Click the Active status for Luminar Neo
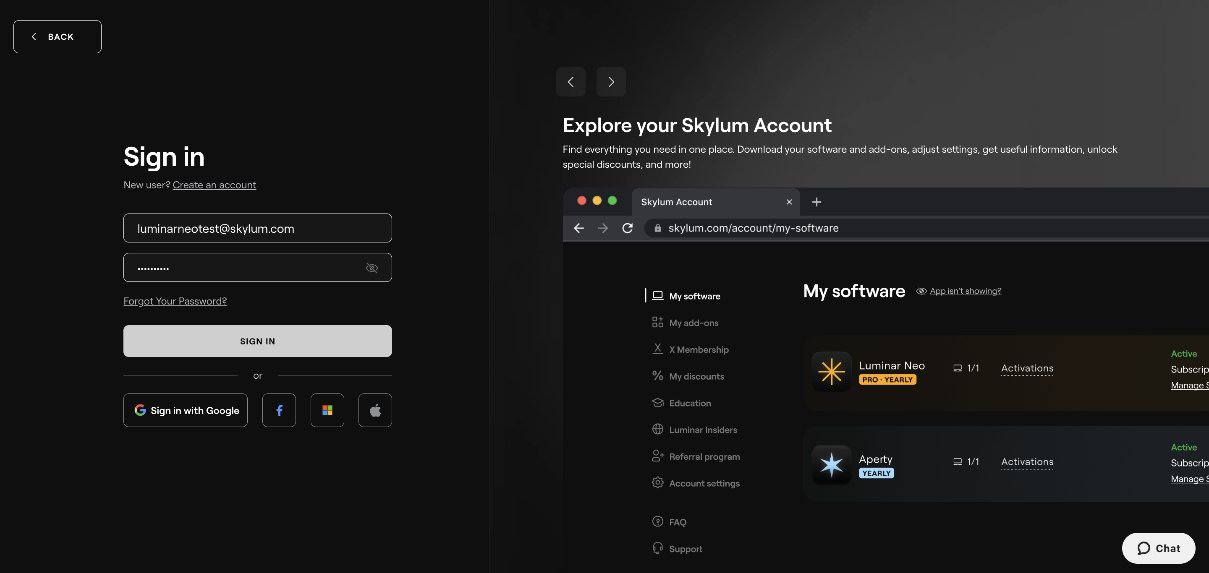 [1183, 354]
